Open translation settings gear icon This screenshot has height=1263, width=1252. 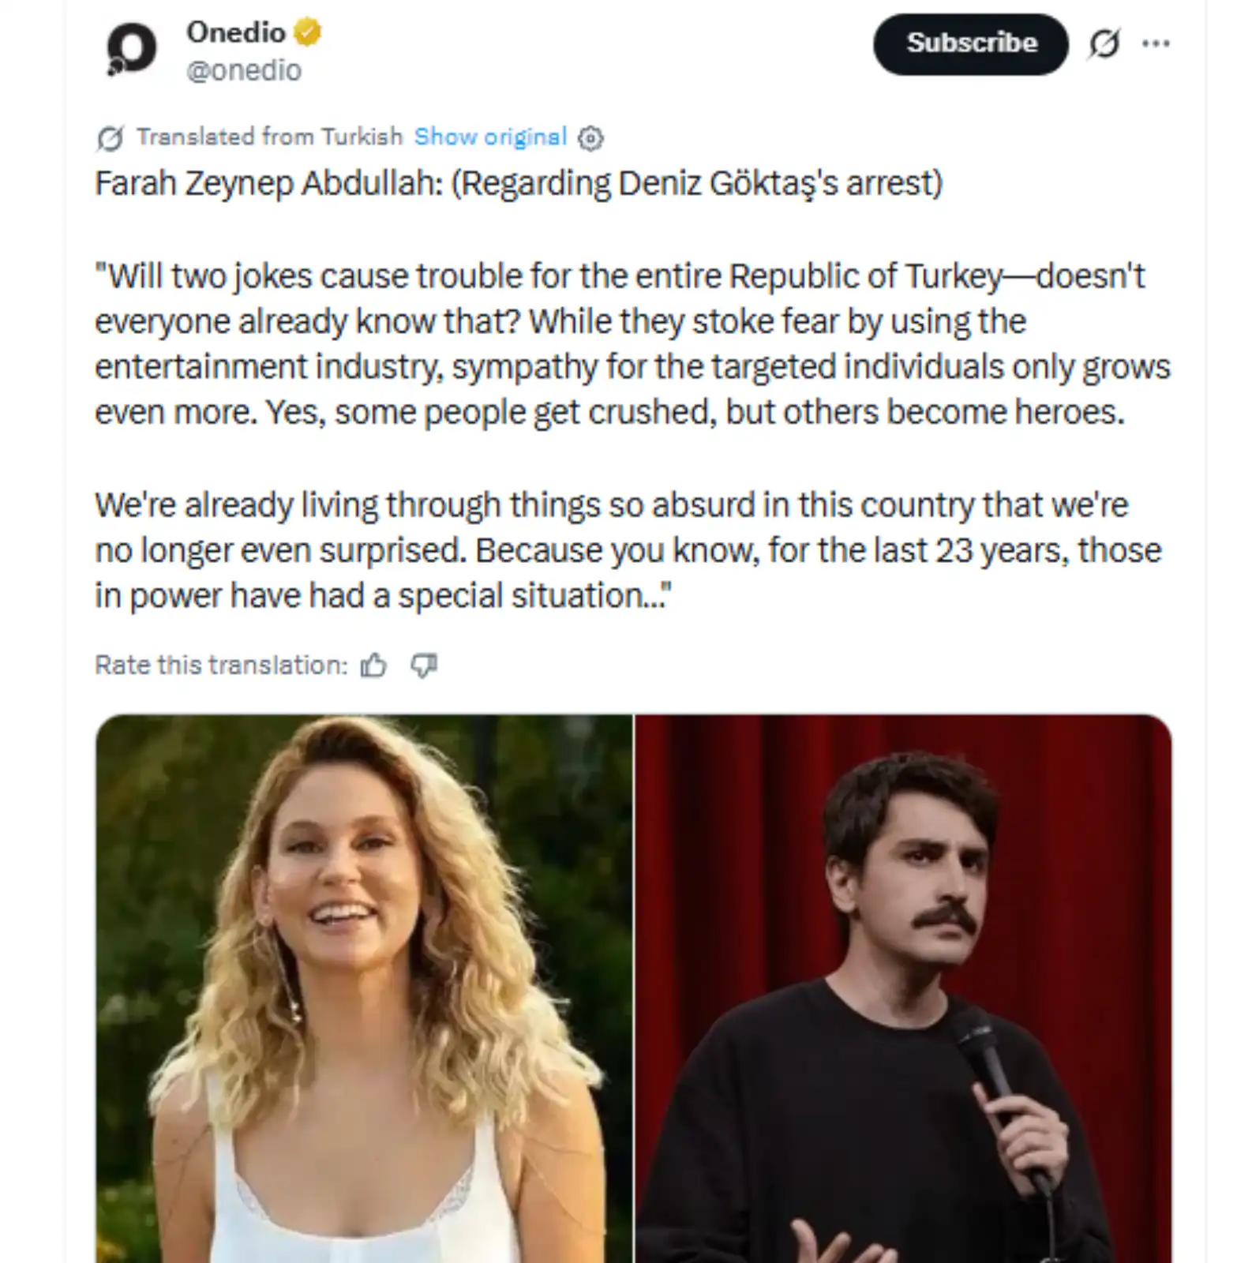pos(590,138)
